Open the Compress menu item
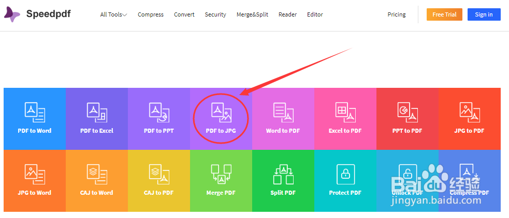Screen dimensions: 509x218 [x=151, y=14]
